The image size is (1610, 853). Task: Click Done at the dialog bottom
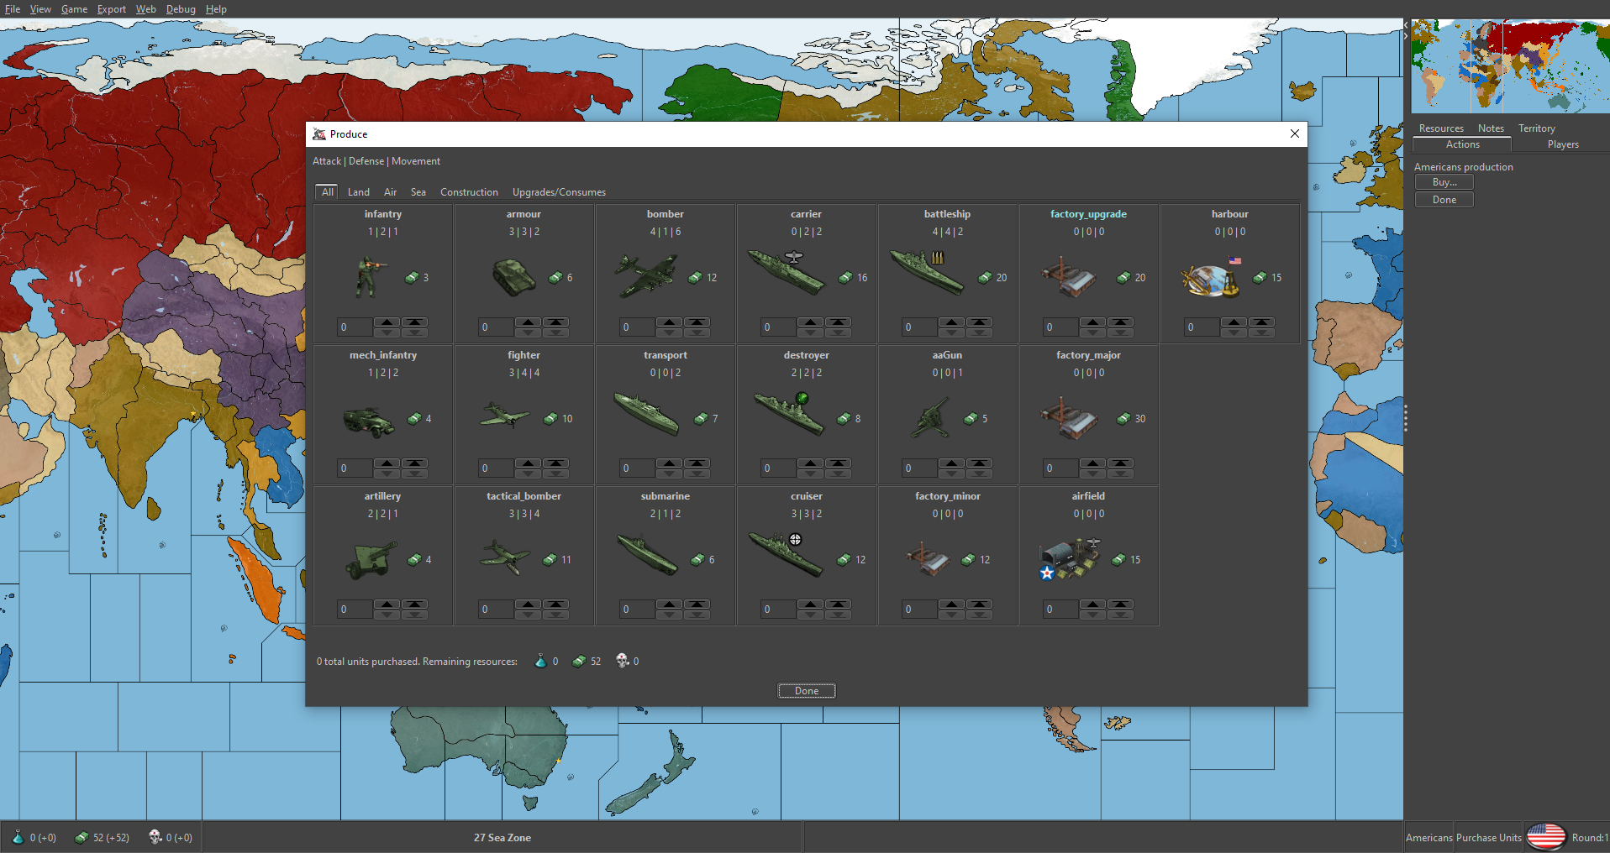806,691
